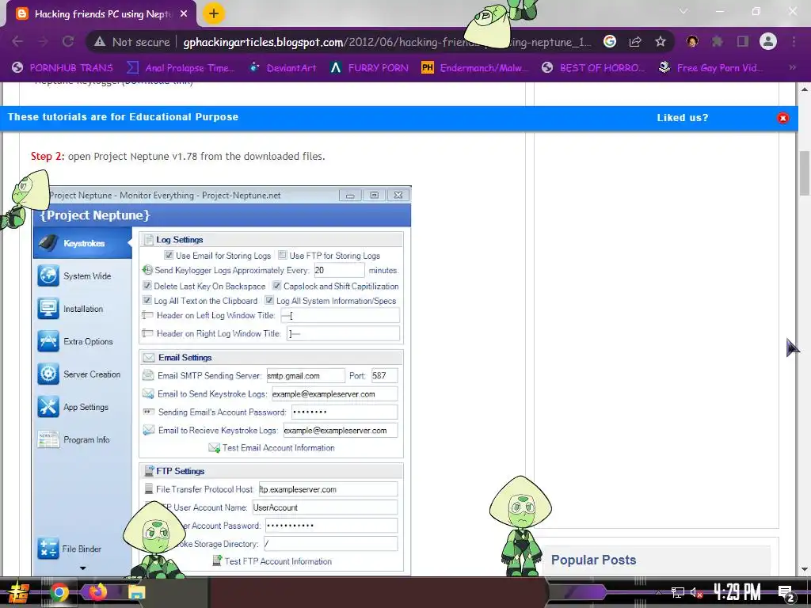Click the Port field showing 587
The image size is (811, 608).
coord(384,376)
